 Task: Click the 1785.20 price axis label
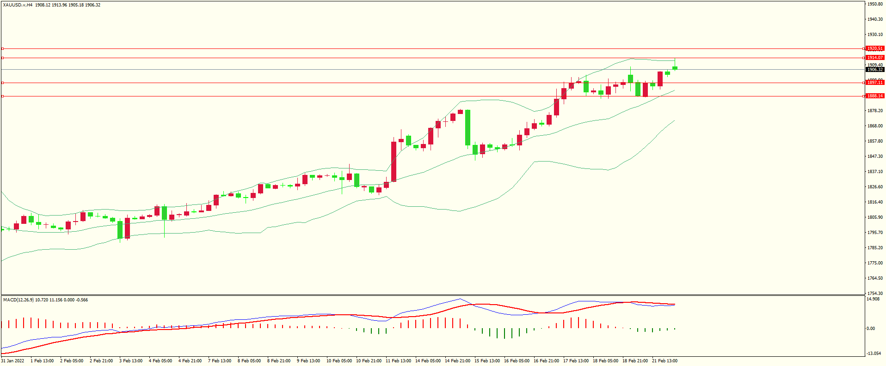pos(875,248)
